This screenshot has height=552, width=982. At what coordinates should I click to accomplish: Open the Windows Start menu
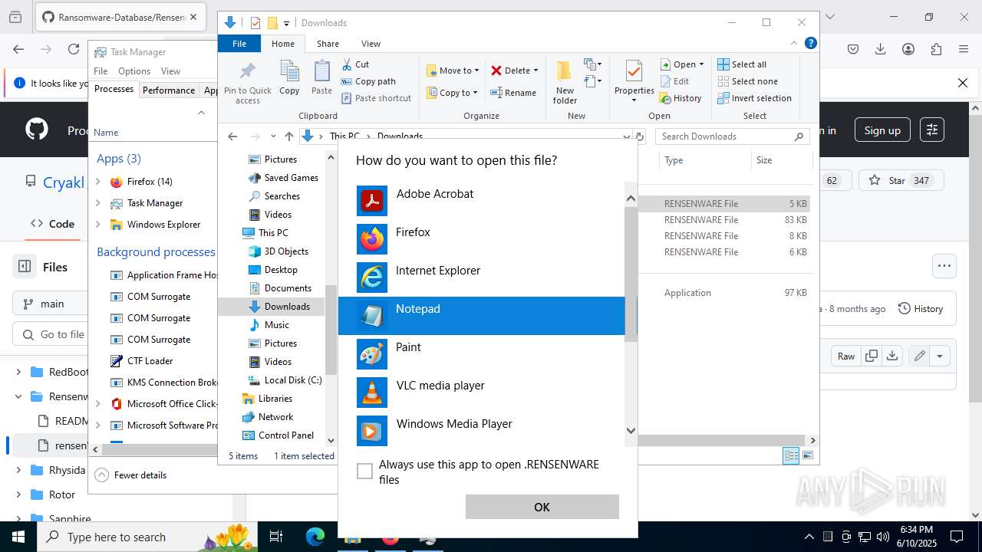18,537
